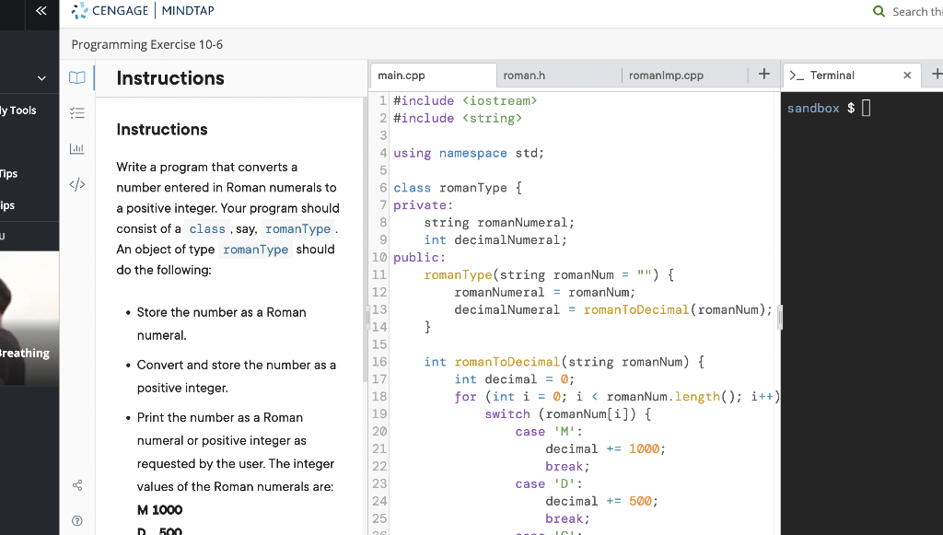Image resolution: width=943 pixels, height=535 pixels.
Task: Switch to the roman.h tab
Action: tap(523, 74)
